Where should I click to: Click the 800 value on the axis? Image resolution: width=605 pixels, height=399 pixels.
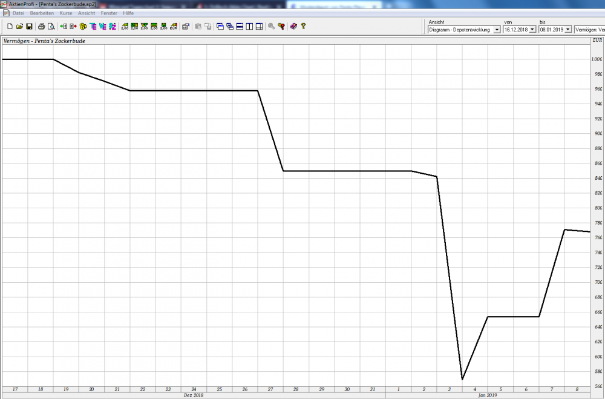598,208
